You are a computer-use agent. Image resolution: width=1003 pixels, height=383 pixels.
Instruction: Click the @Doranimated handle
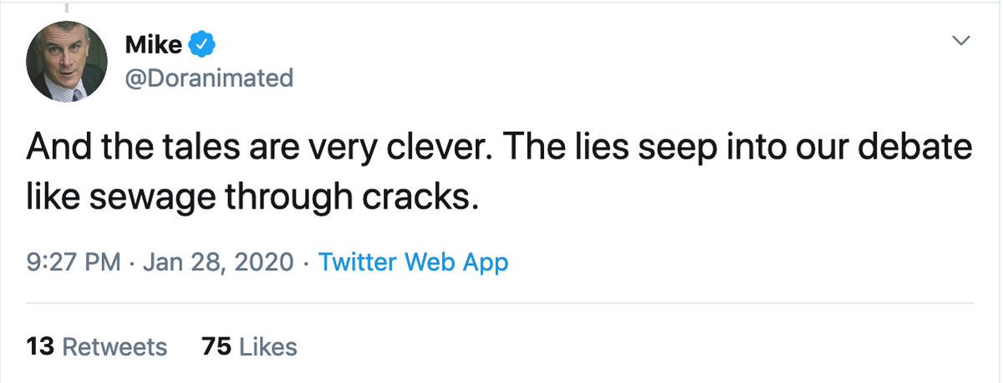pos(209,78)
